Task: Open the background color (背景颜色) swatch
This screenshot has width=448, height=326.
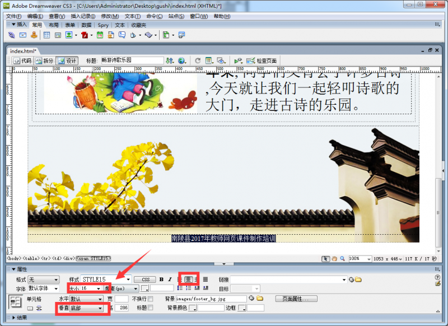Action: pos(193,308)
